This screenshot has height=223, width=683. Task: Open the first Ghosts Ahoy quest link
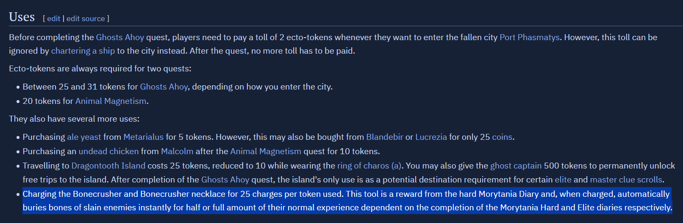click(x=120, y=37)
